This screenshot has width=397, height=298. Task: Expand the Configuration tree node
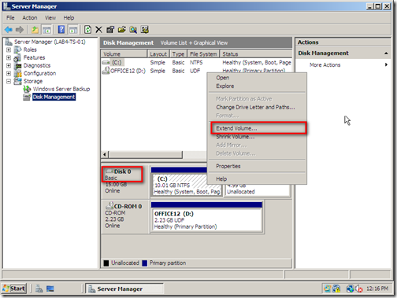[9, 73]
